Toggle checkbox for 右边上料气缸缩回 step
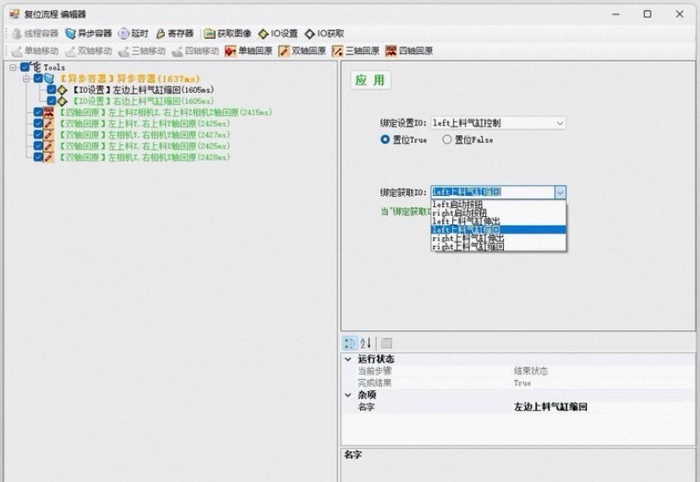 [52, 101]
